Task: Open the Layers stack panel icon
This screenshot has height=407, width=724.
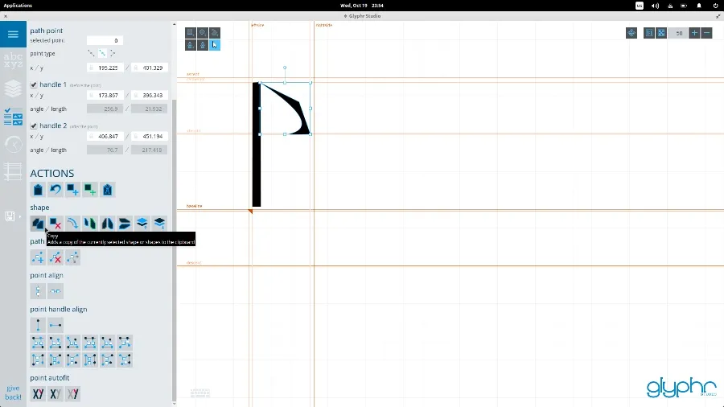Action: tap(13, 88)
